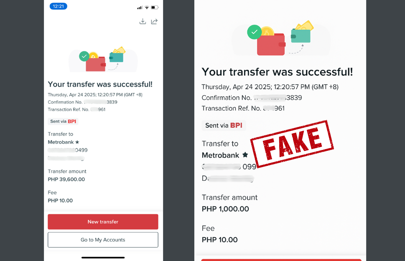This screenshot has height=261, width=405.
Task: Tap the PHP 39,600.00 transfer amount
Action: 66,179
